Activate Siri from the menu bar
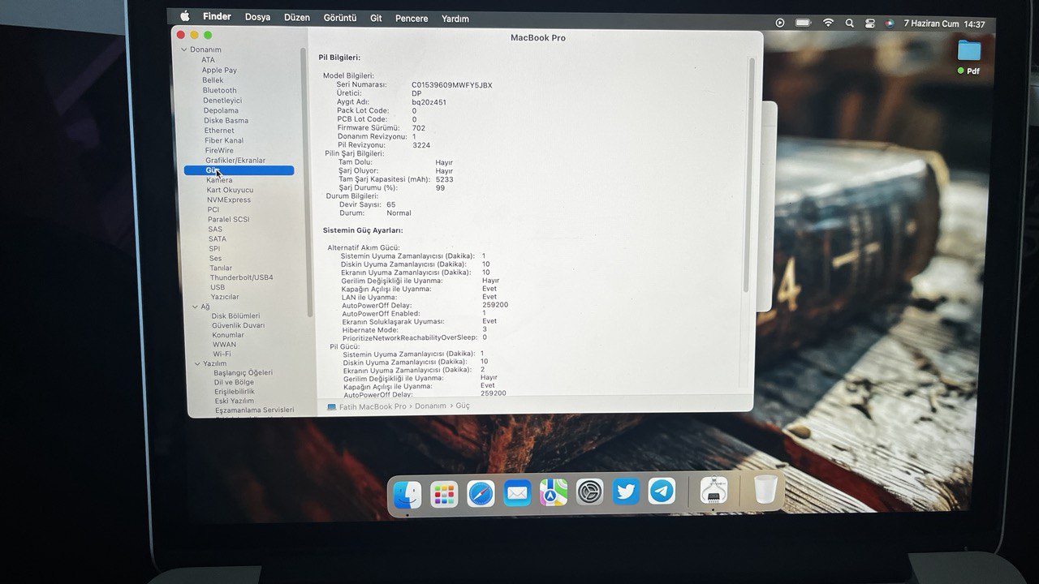 (890, 24)
